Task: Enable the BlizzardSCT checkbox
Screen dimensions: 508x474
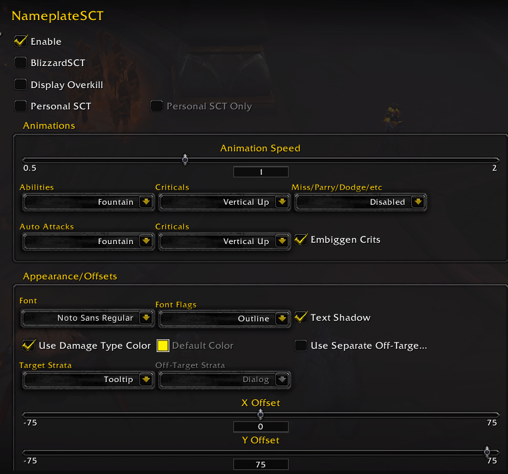Action: point(21,63)
